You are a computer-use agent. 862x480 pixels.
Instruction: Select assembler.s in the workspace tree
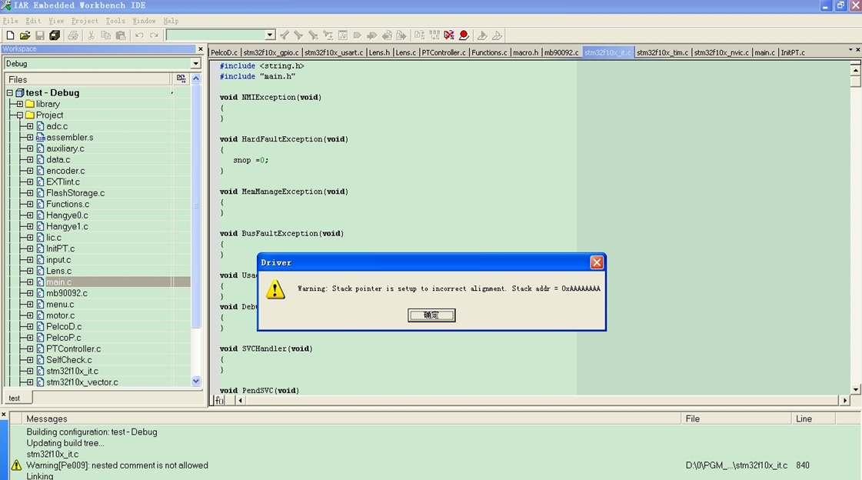point(69,138)
